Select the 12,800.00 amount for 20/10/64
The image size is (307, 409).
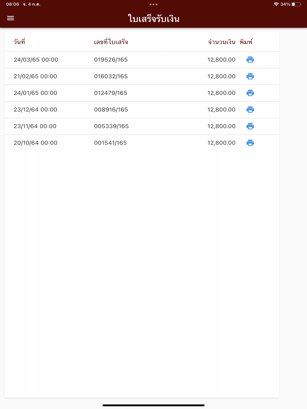[221, 143]
